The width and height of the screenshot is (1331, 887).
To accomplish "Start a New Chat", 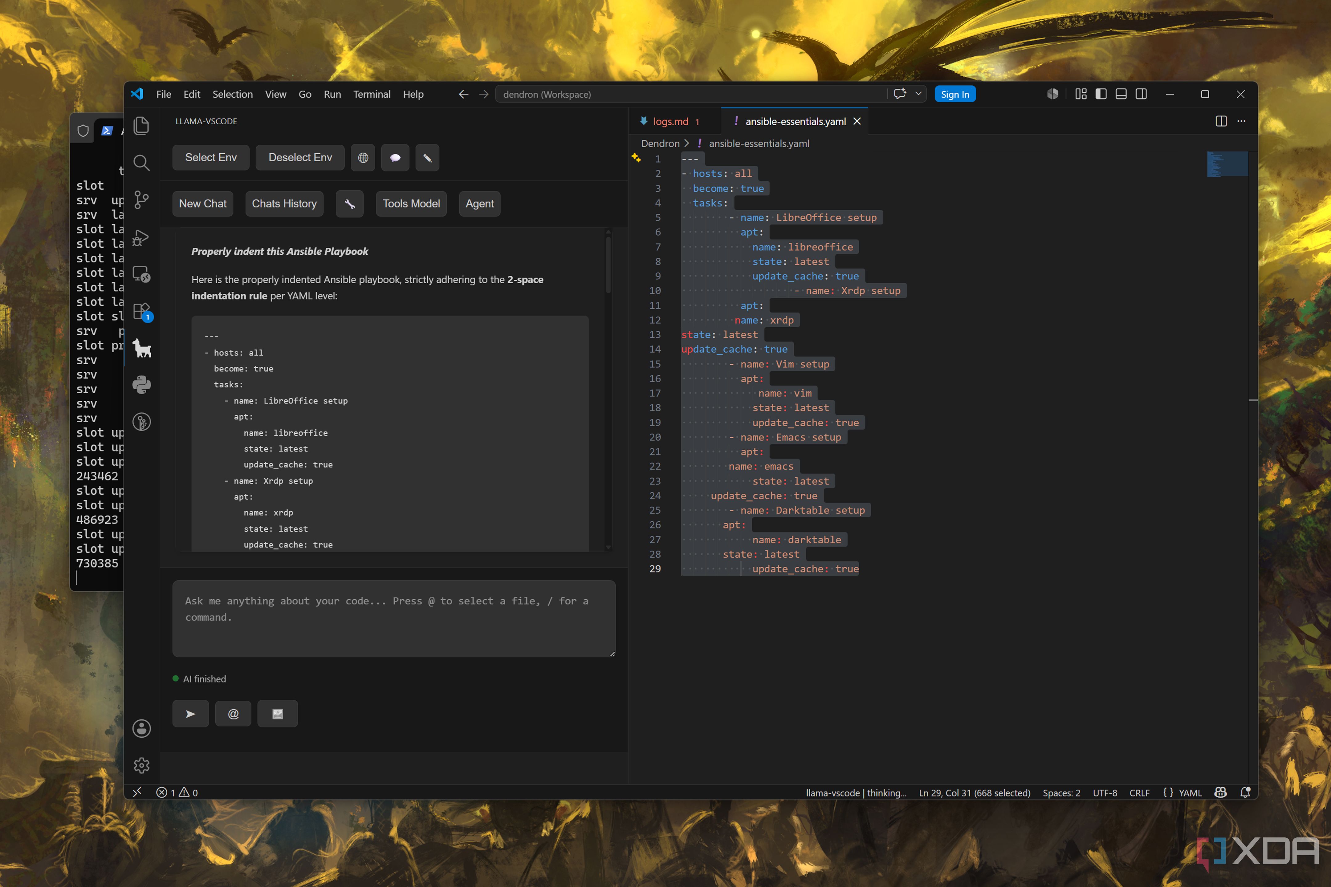I will (203, 204).
